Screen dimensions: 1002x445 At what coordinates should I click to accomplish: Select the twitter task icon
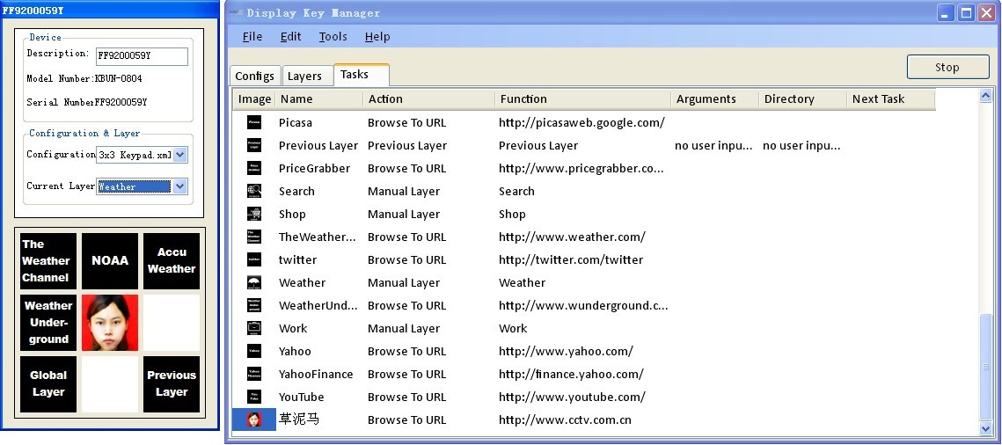pyautogui.click(x=254, y=259)
